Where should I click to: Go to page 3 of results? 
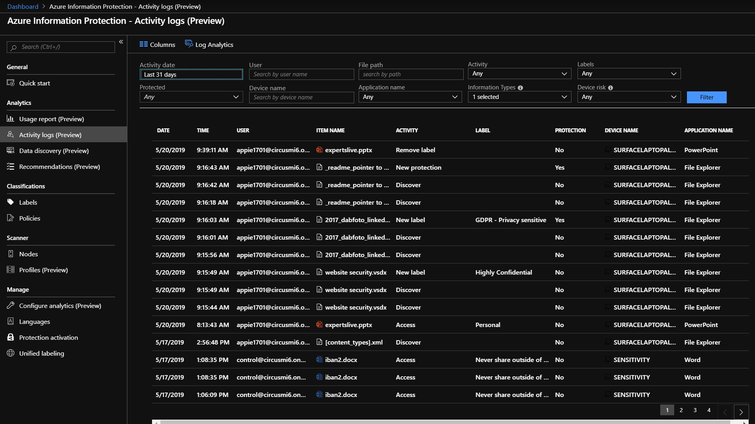coord(695,410)
